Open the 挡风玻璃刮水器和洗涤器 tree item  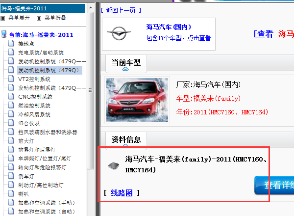tap(48, 132)
